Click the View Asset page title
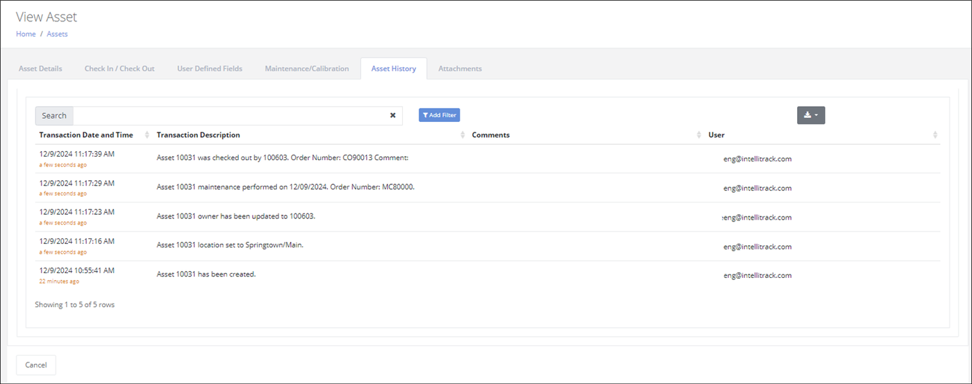This screenshot has width=972, height=384. [47, 17]
